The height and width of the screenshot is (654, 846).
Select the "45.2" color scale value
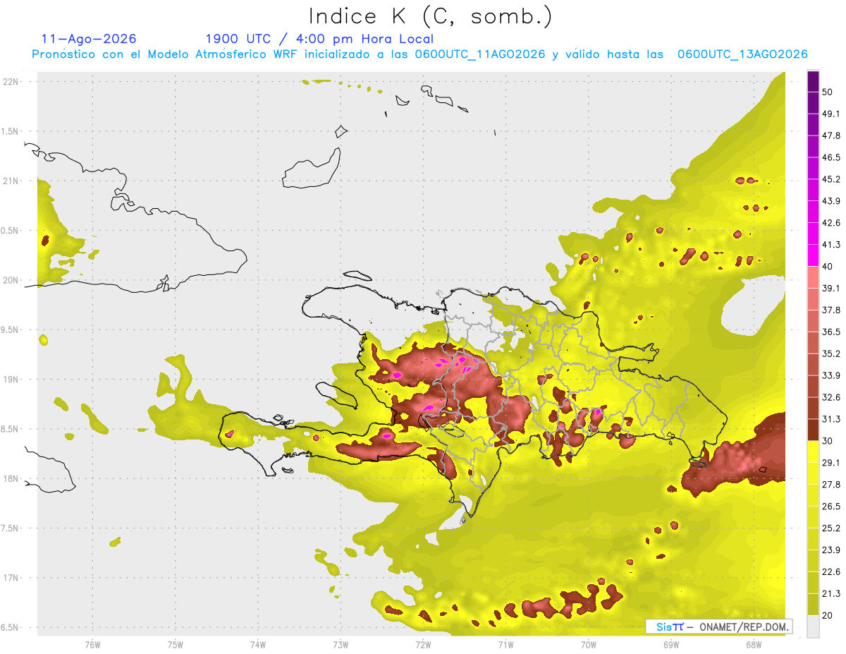pos(830,179)
